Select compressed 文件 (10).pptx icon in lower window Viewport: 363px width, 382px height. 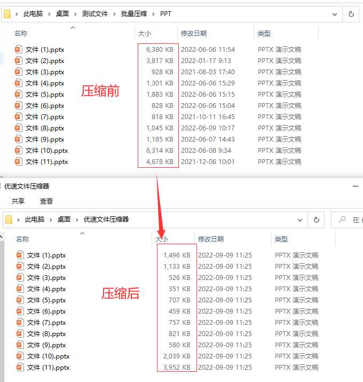coord(20,356)
